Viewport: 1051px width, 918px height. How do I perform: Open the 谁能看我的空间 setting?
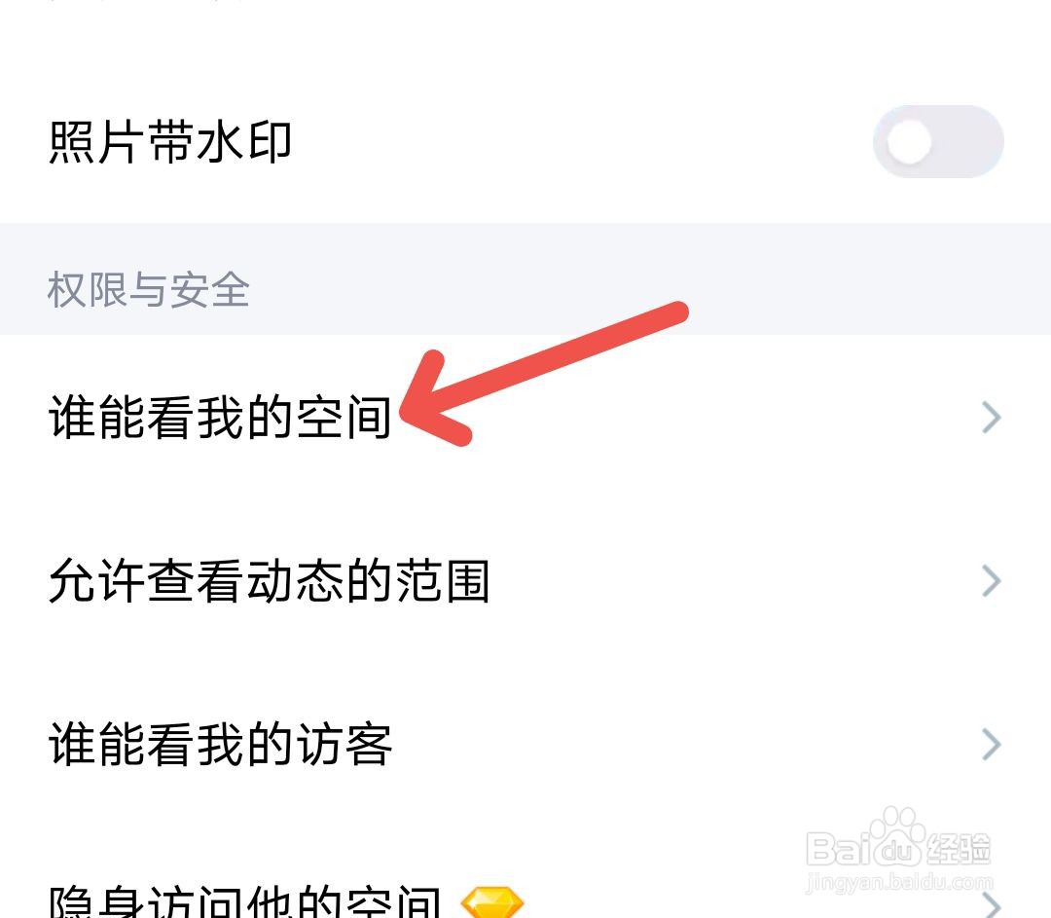point(525,417)
